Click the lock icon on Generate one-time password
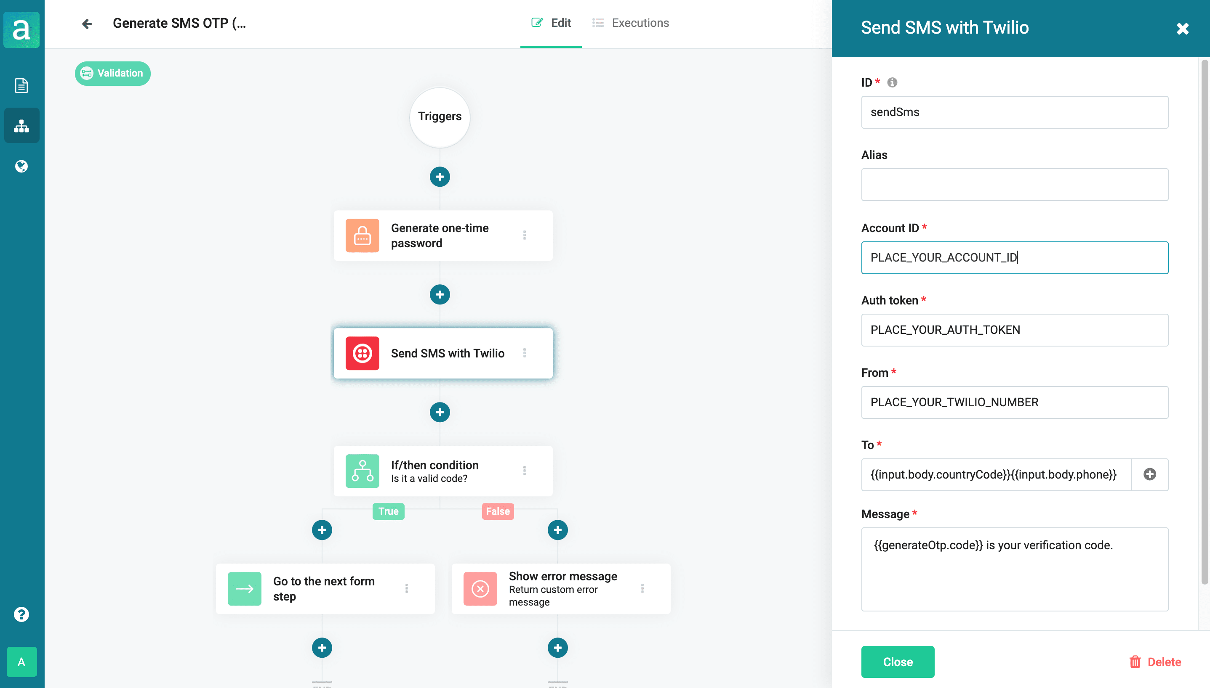 362,236
